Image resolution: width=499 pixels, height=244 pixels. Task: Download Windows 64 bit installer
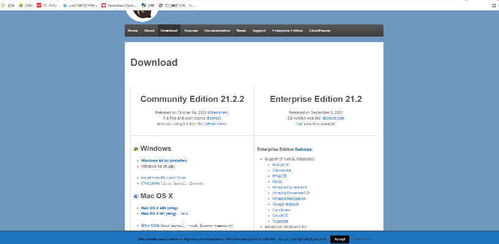pyautogui.click(x=164, y=160)
